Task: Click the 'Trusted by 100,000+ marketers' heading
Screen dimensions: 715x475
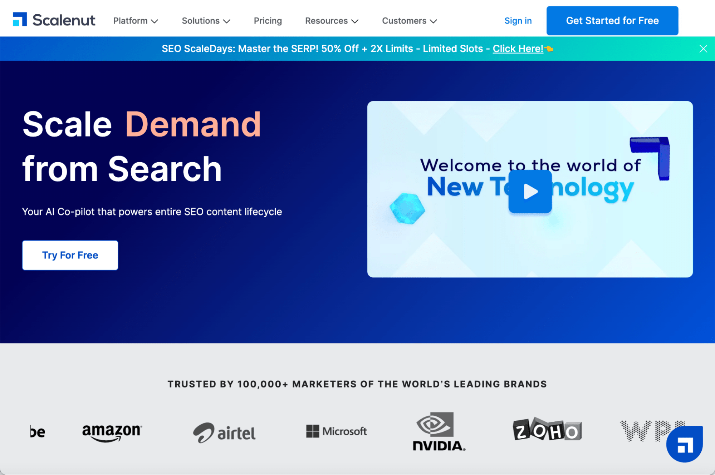Action: 357,384
